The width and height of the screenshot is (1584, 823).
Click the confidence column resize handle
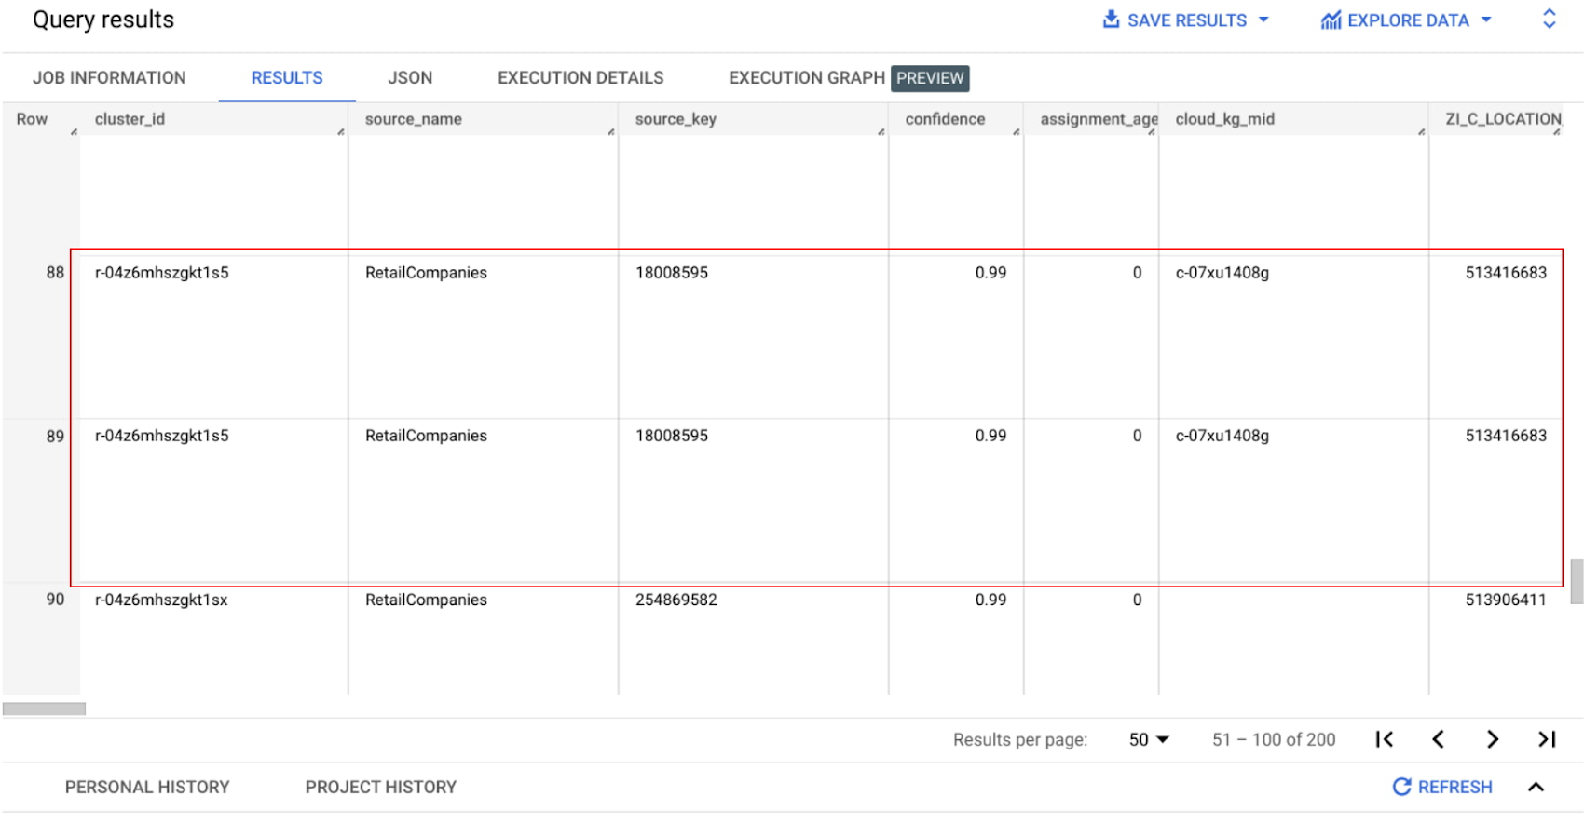pos(1017,131)
